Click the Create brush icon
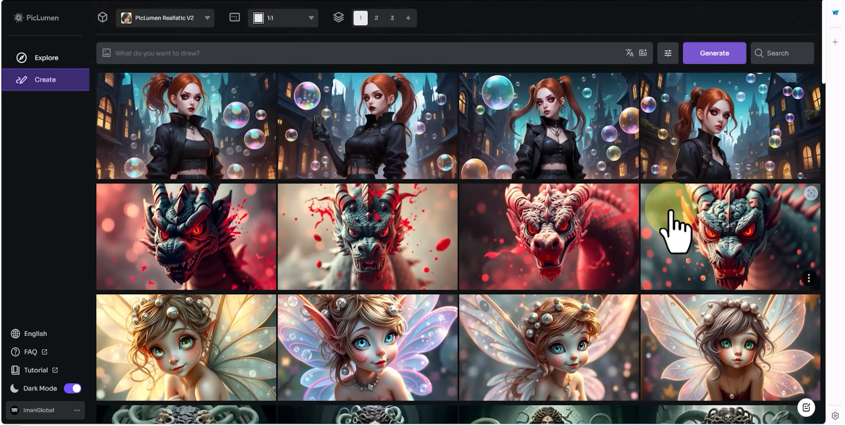Viewport: 845px width, 426px height. coord(22,79)
